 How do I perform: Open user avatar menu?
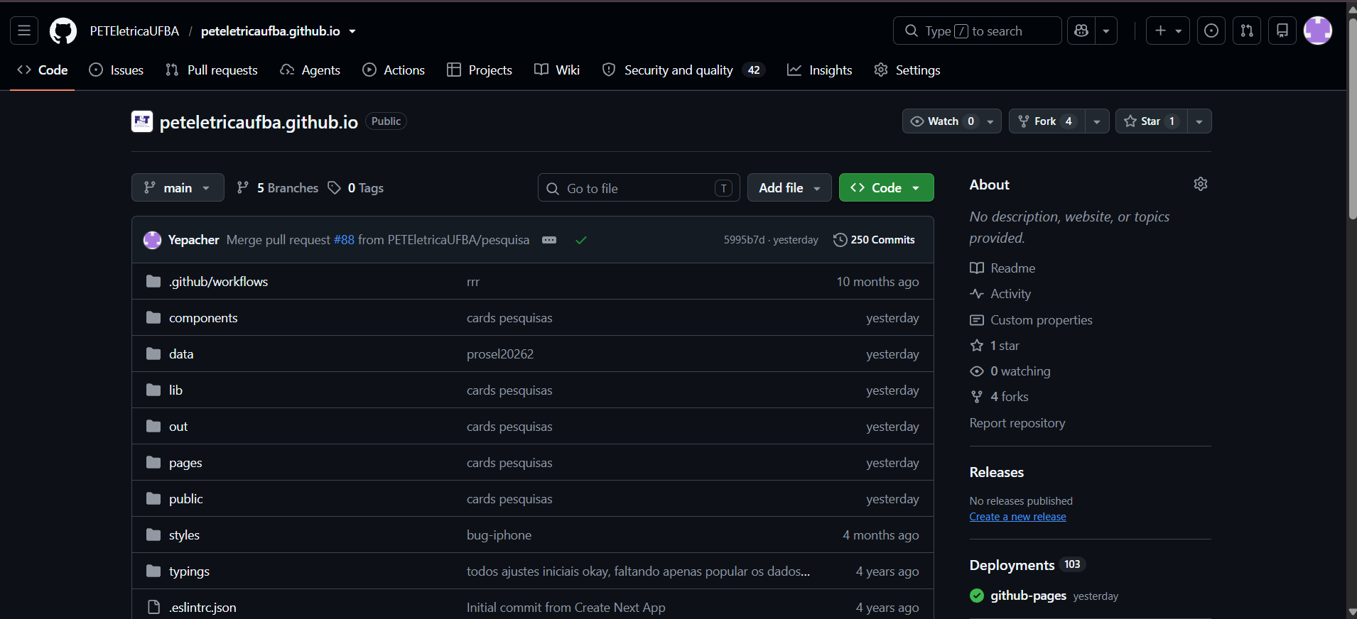click(x=1318, y=31)
